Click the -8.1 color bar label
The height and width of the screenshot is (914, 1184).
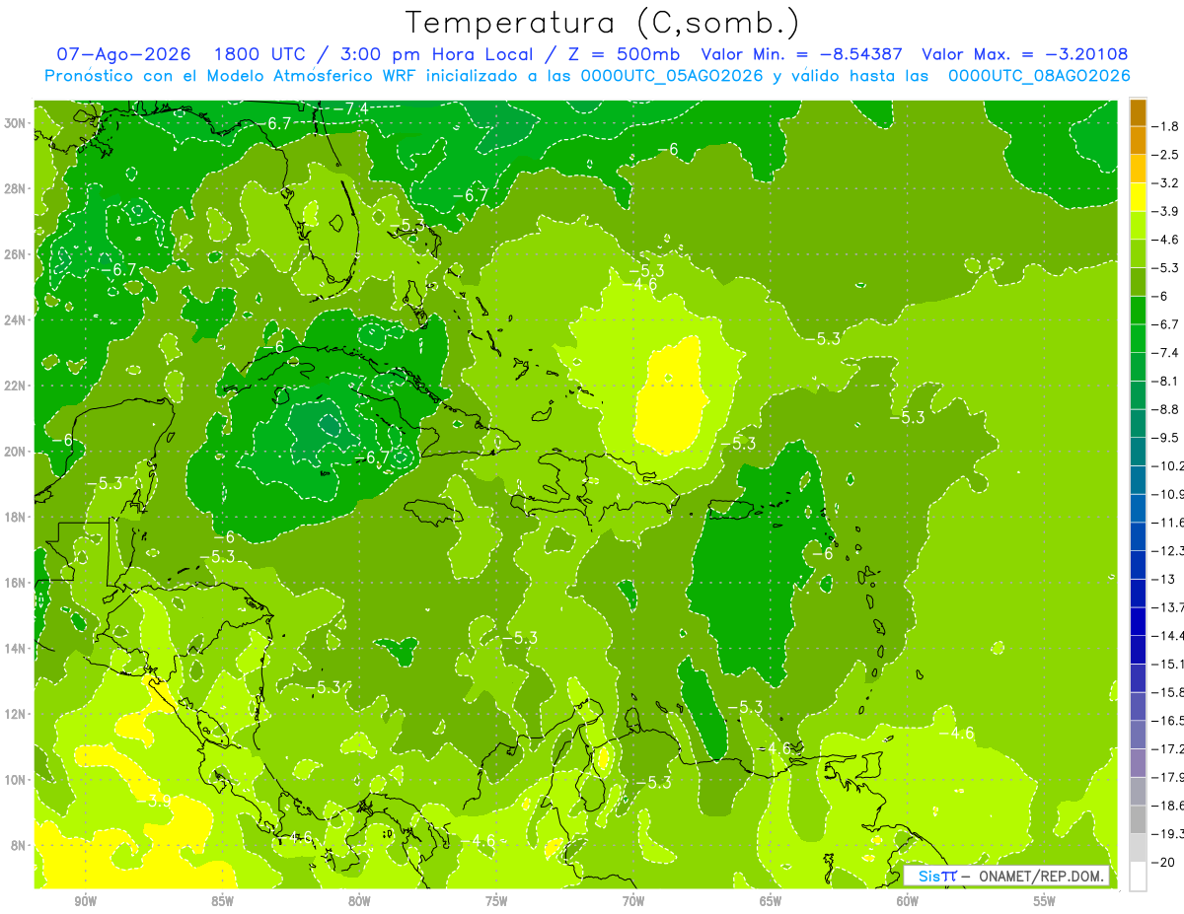1166,381
